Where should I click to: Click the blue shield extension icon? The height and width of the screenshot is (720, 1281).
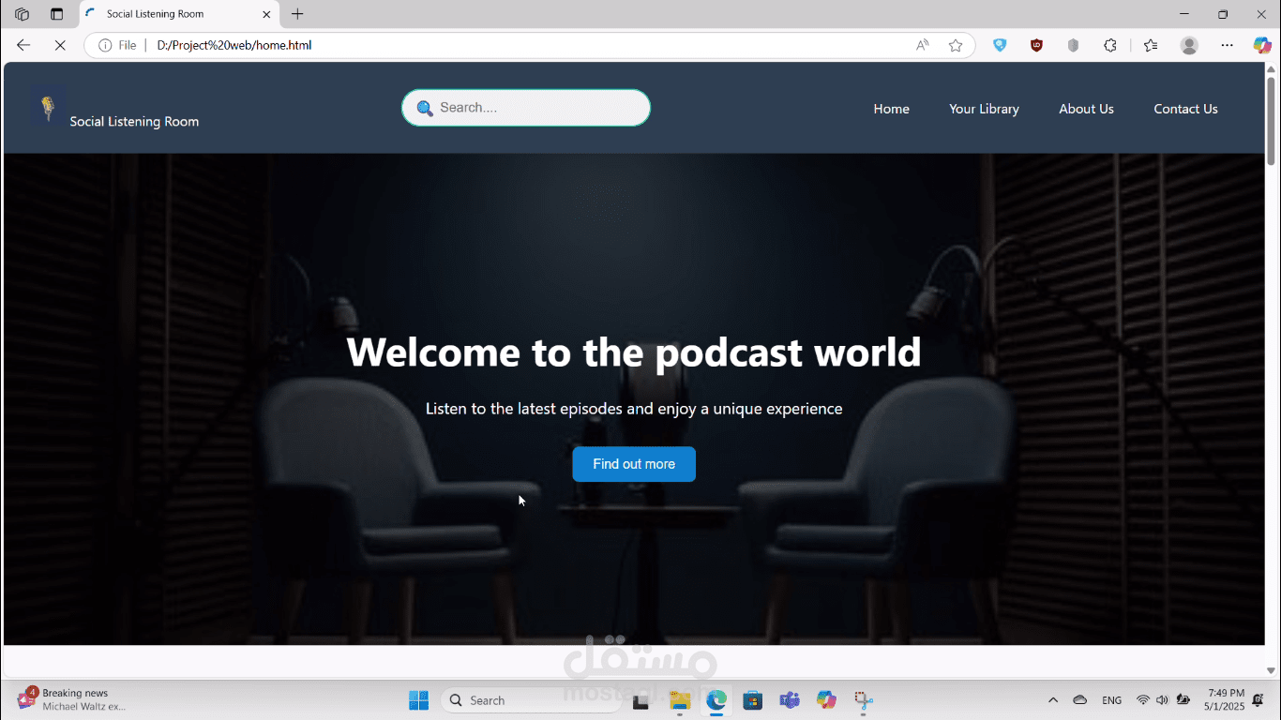point(1000,45)
